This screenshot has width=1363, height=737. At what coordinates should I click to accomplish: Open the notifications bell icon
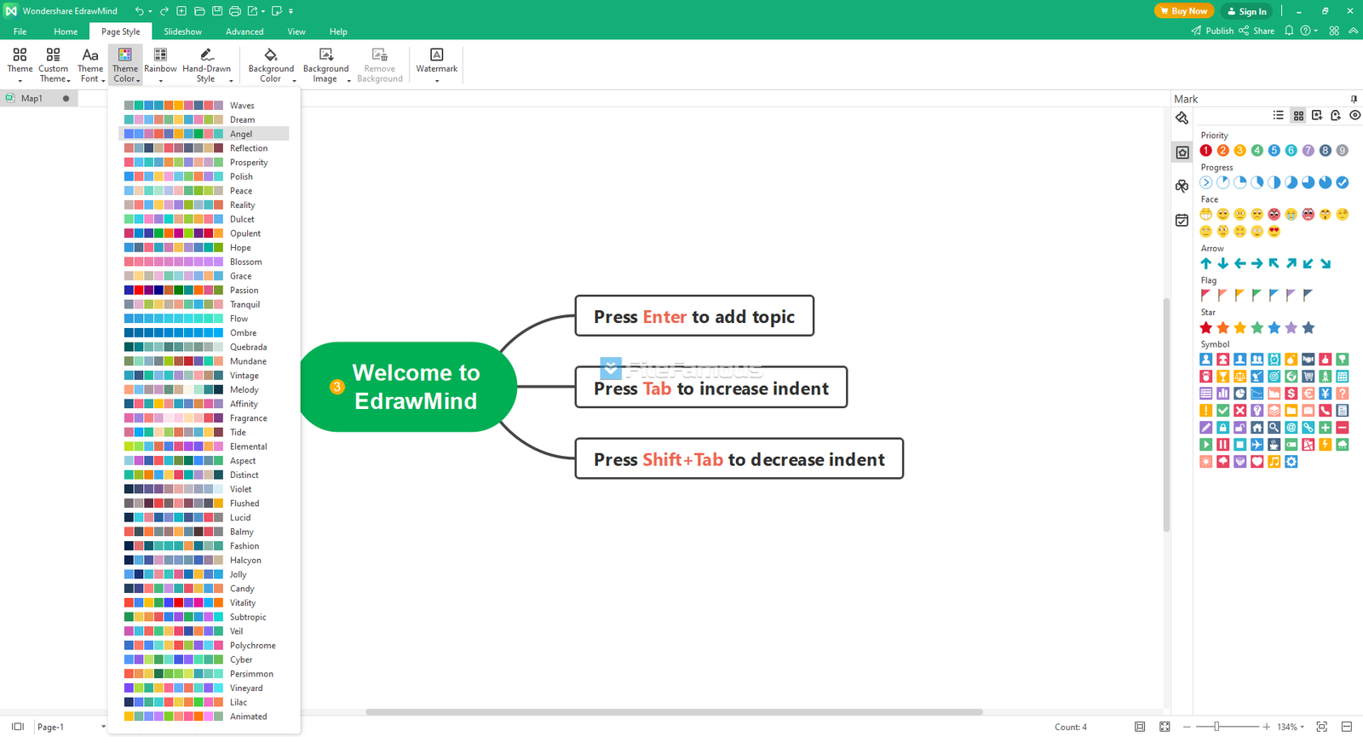click(x=1289, y=31)
